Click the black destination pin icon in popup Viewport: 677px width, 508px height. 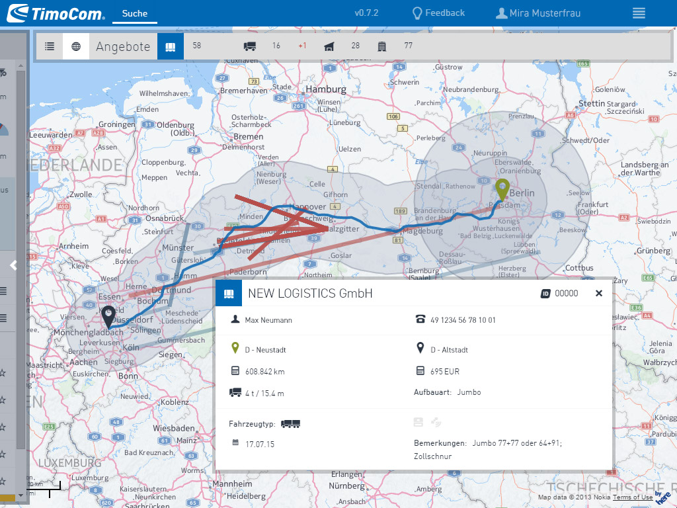(x=420, y=348)
